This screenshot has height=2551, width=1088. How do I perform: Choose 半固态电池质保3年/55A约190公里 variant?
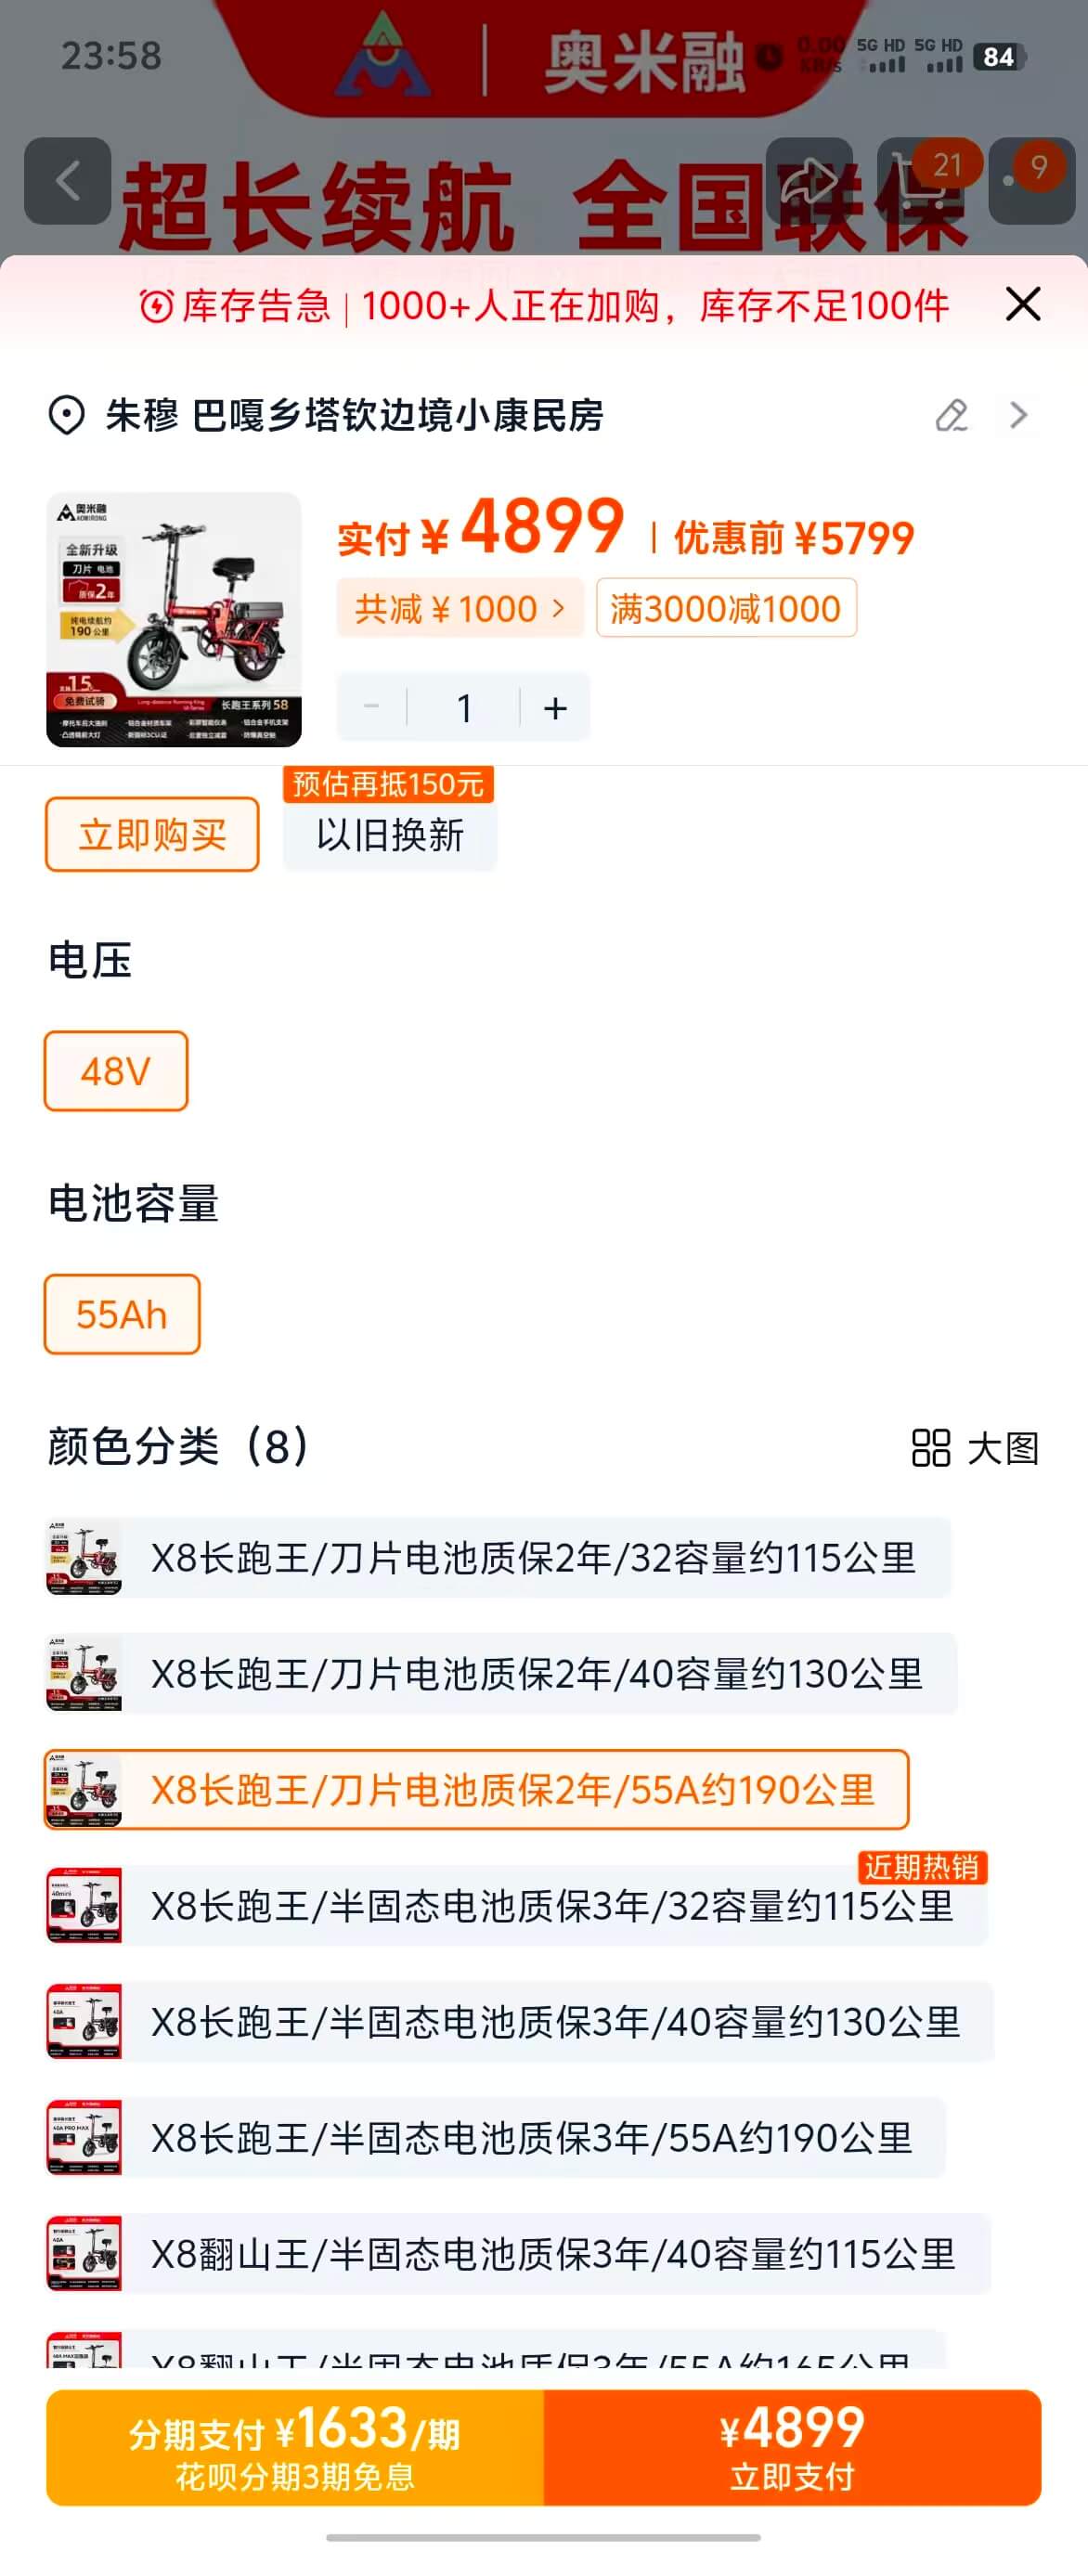(x=531, y=2138)
